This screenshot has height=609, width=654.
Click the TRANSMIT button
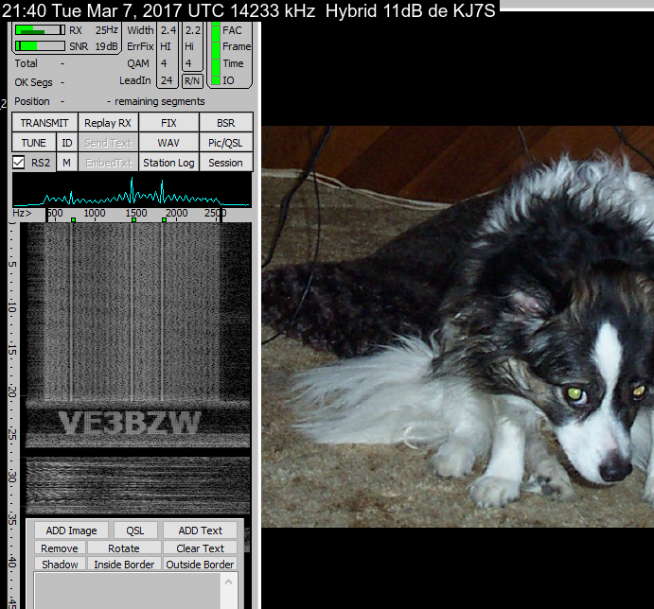(44, 123)
